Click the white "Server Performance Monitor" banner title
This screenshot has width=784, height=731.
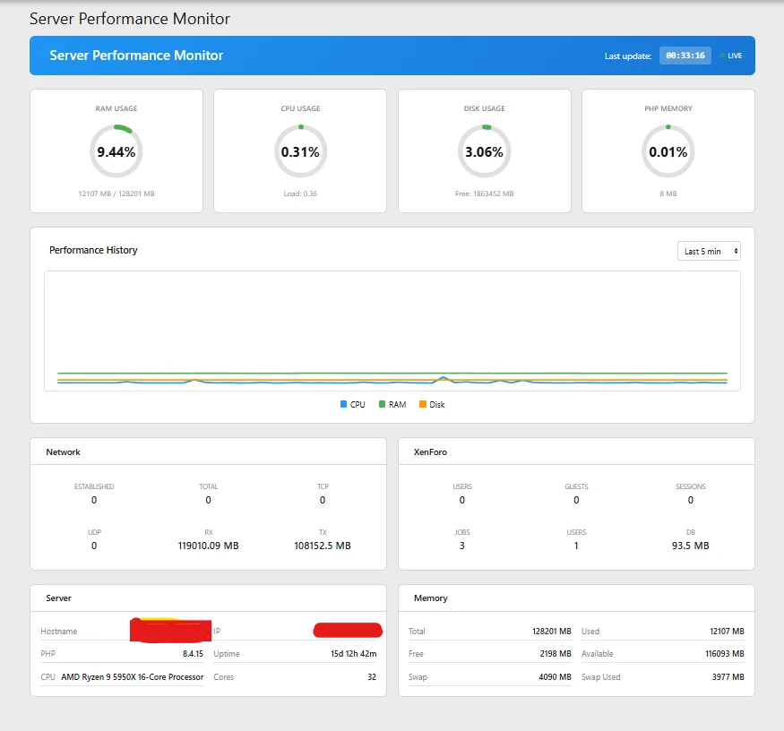pos(136,55)
